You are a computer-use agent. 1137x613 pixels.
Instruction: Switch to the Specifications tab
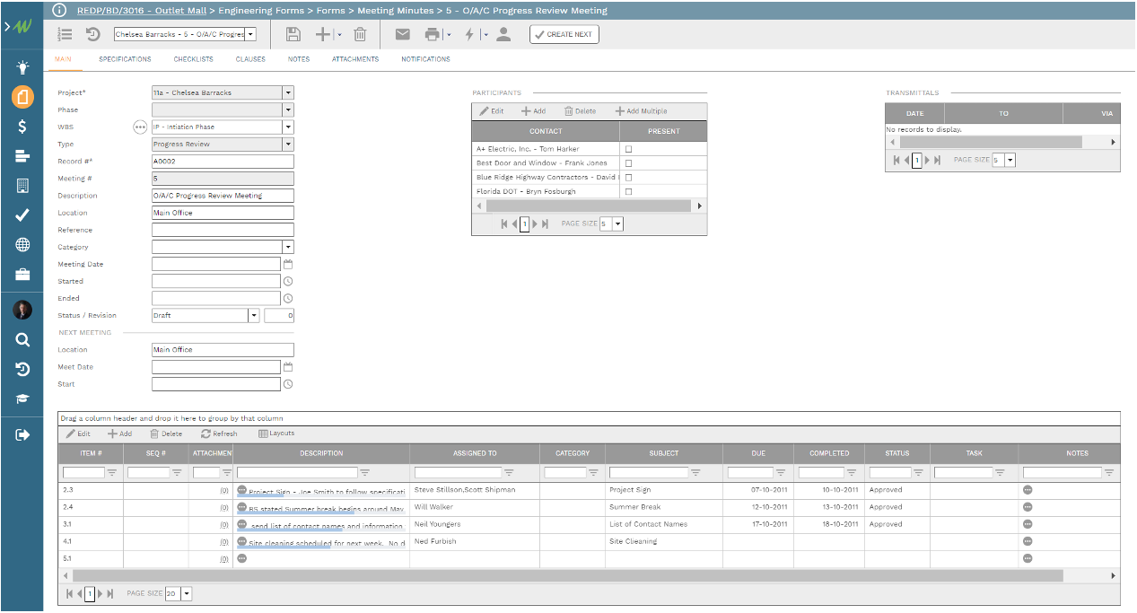(125, 59)
